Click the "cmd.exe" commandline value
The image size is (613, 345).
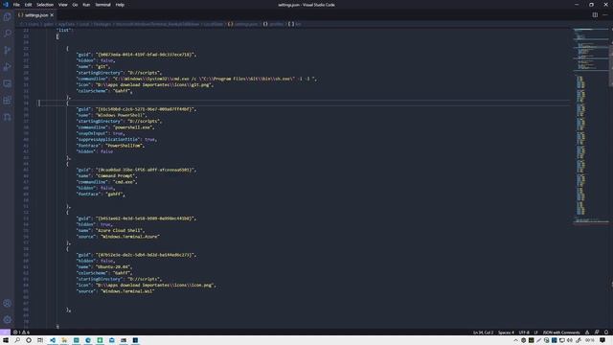[125, 182]
